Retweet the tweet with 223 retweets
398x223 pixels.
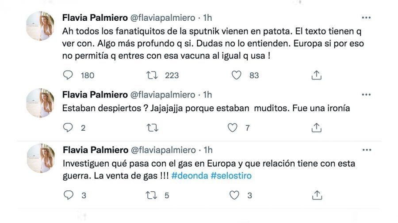pyautogui.click(x=152, y=75)
